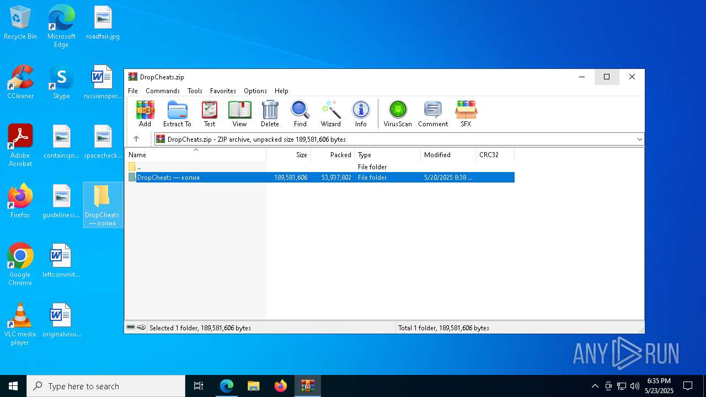706x397 pixels.
Task: Click the Delete trash can icon
Action: point(270,114)
